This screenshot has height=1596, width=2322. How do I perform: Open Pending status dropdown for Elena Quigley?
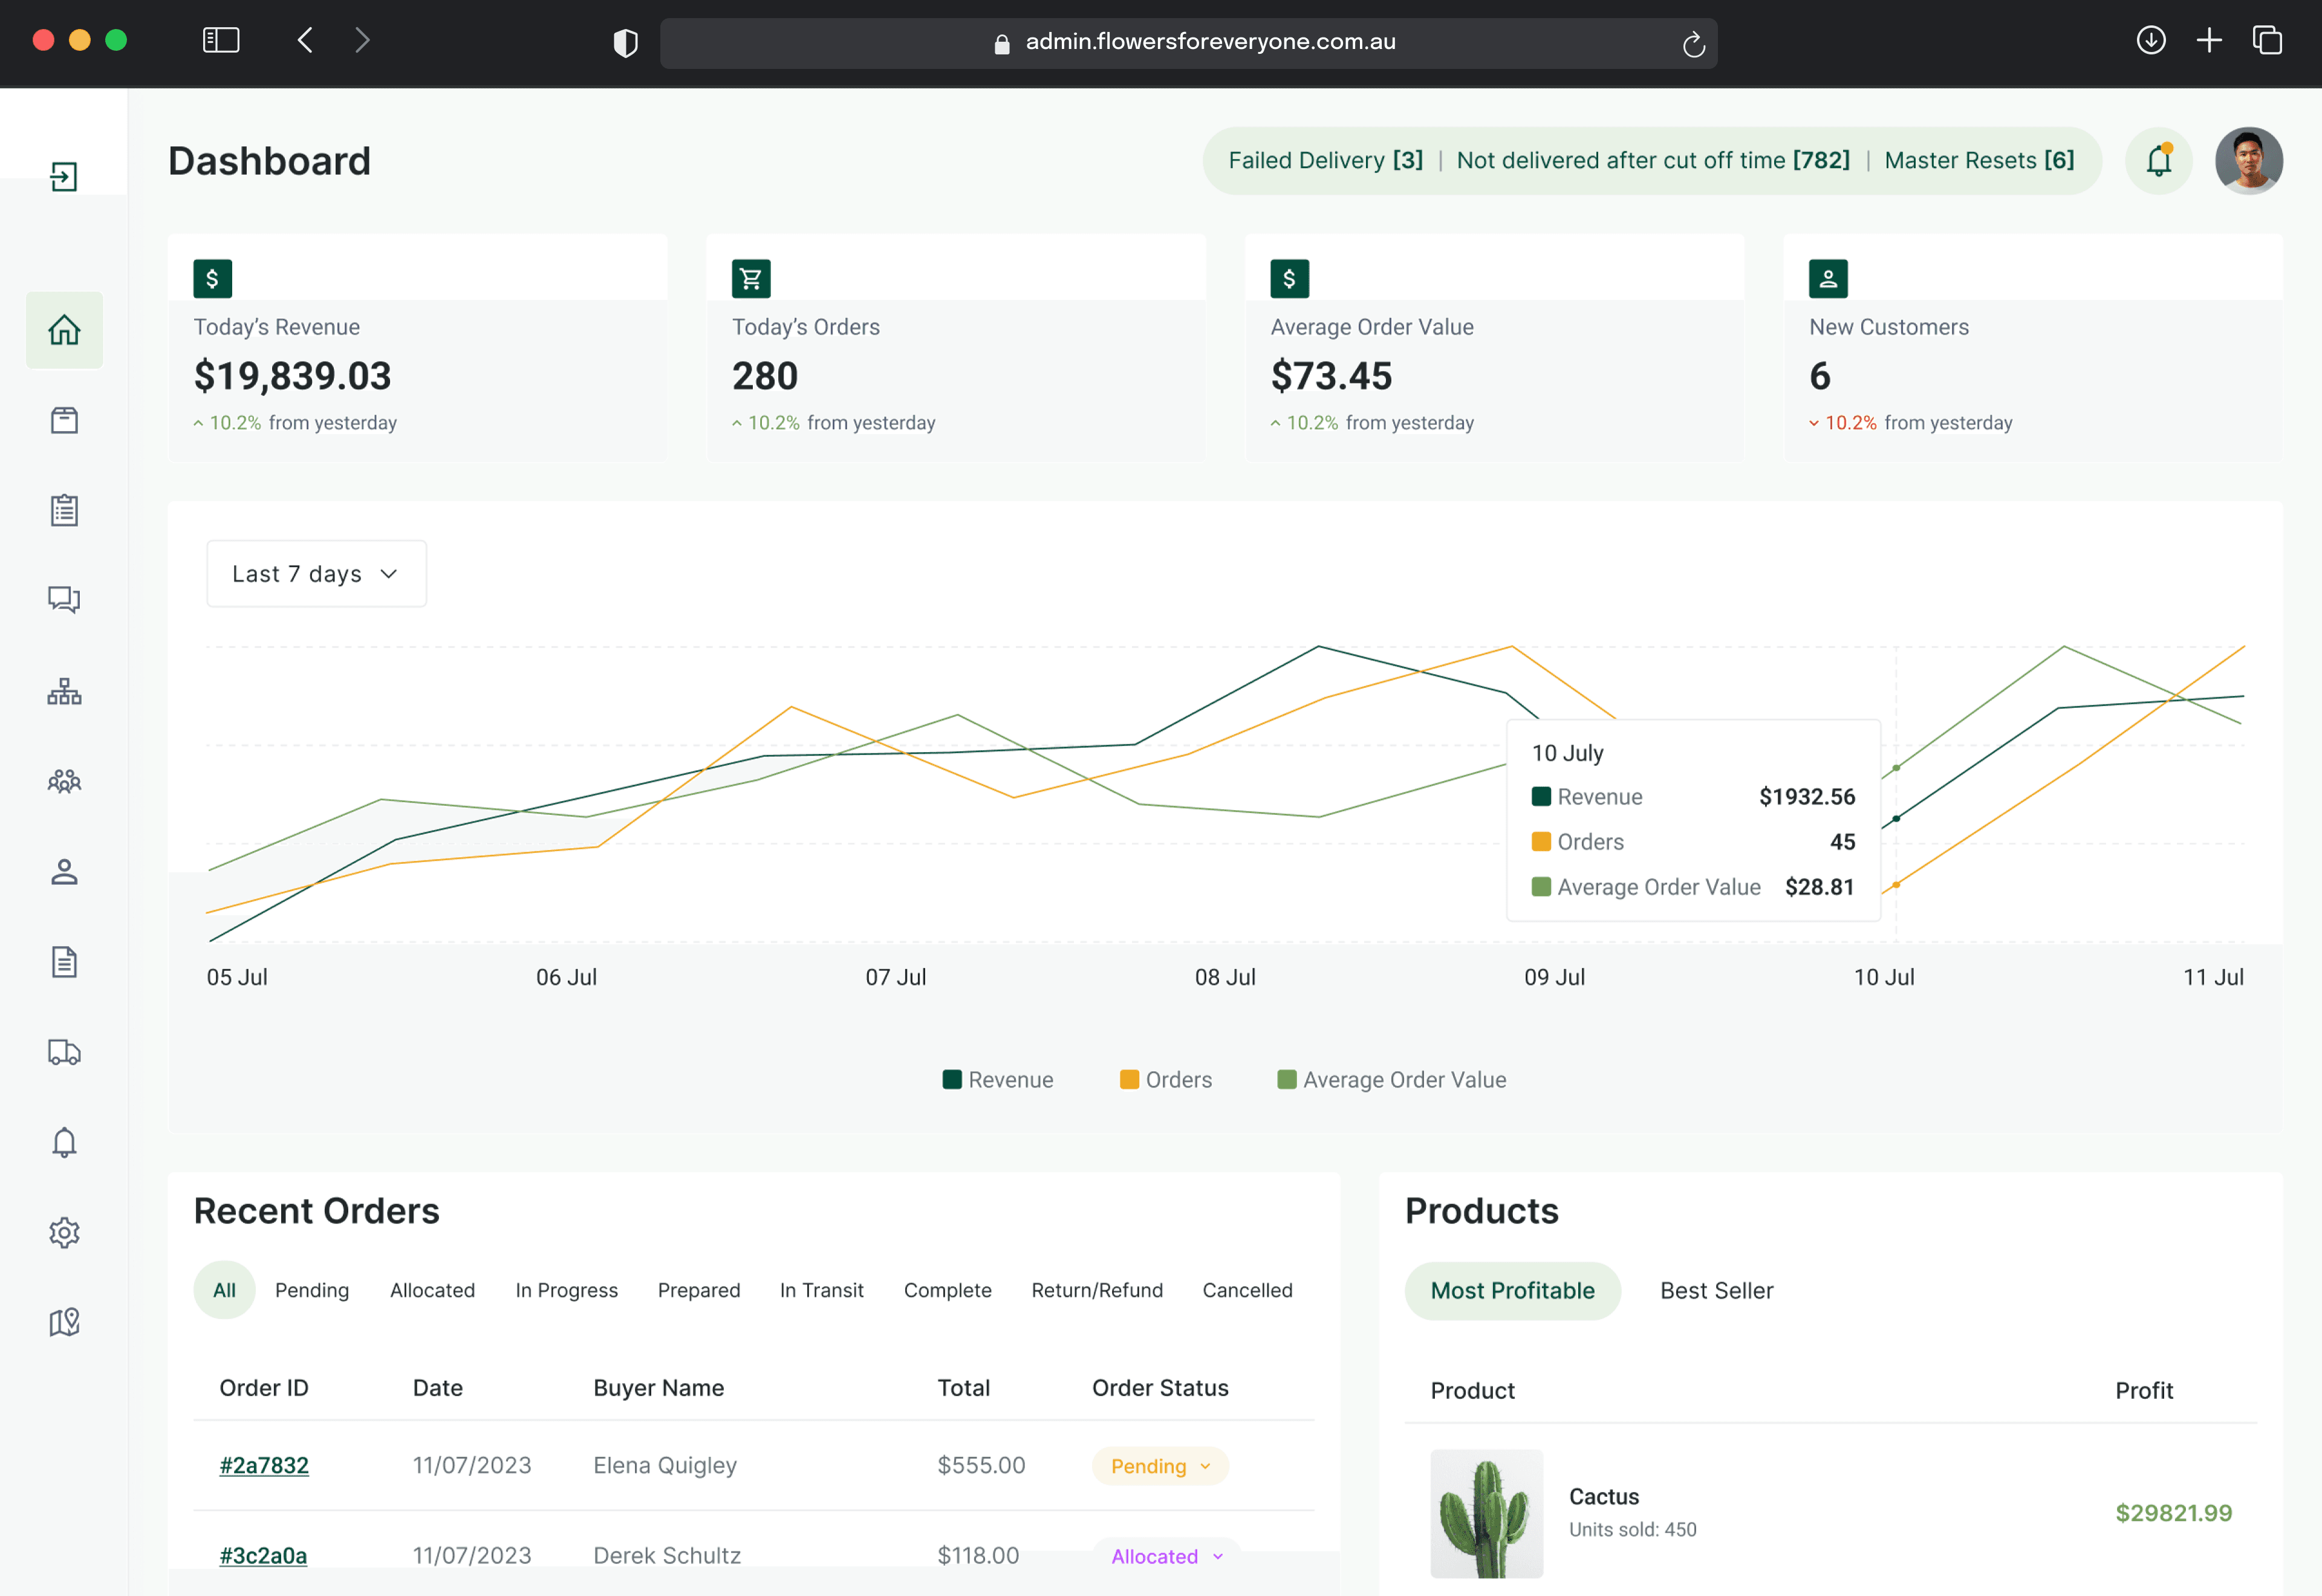pos(1160,1466)
